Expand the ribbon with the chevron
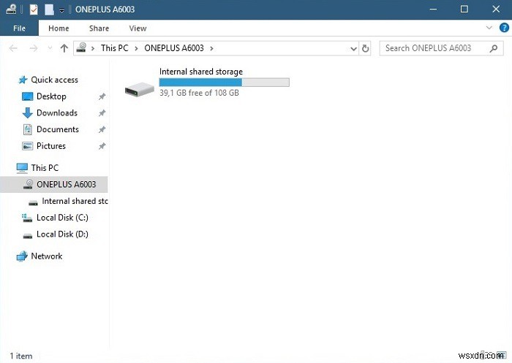 tap(489, 28)
